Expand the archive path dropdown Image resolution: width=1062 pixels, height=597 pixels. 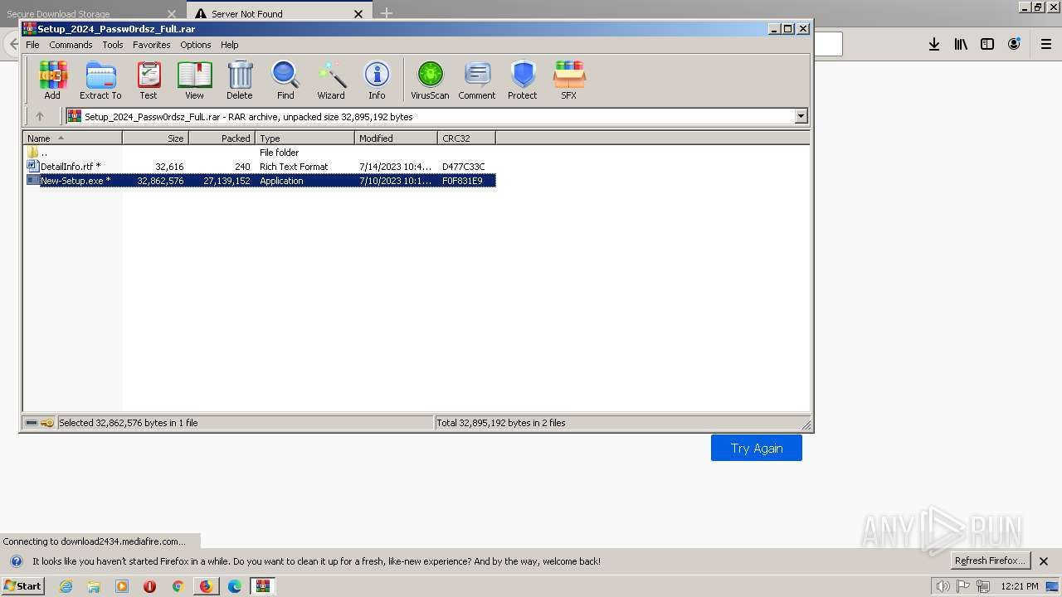801,116
